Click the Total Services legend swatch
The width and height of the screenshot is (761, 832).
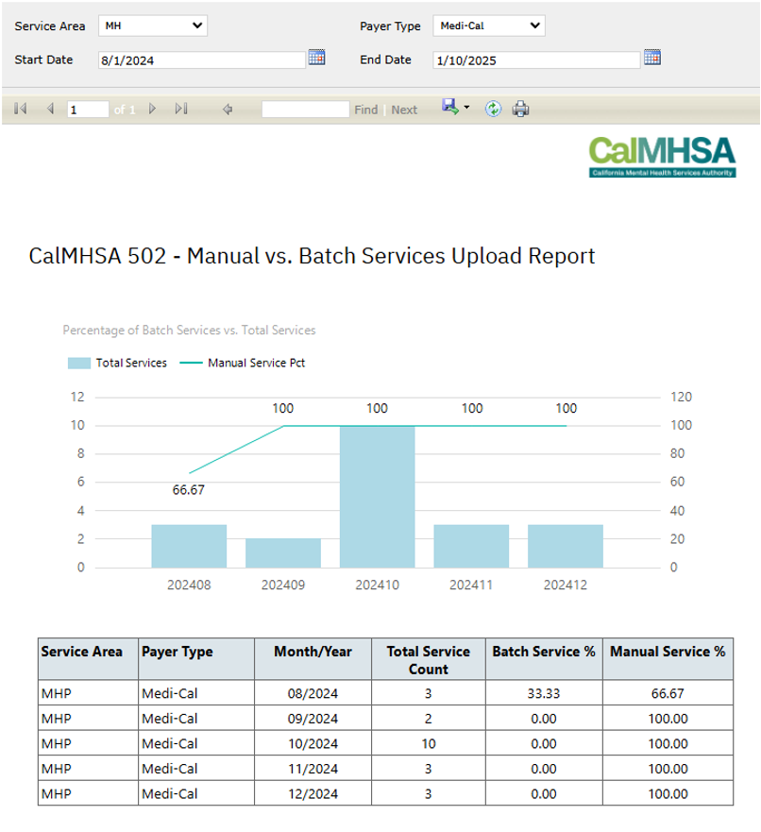(x=79, y=363)
